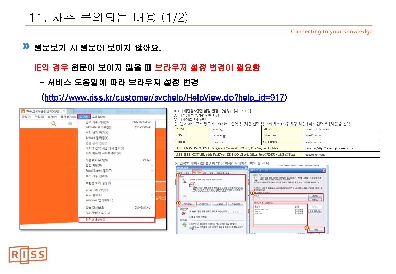The width and height of the screenshot is (396, 274).
Task: Click the 차단 button beside address field
Action: click(x=315, y=196)
